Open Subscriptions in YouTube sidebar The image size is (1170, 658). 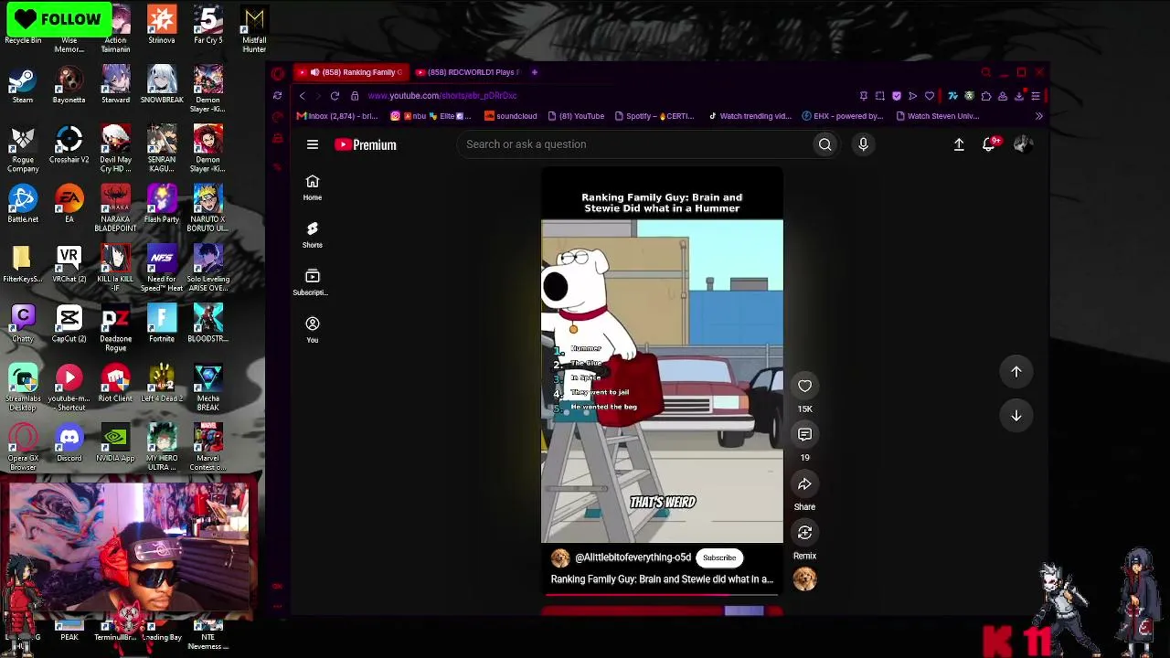click(313, 282)
